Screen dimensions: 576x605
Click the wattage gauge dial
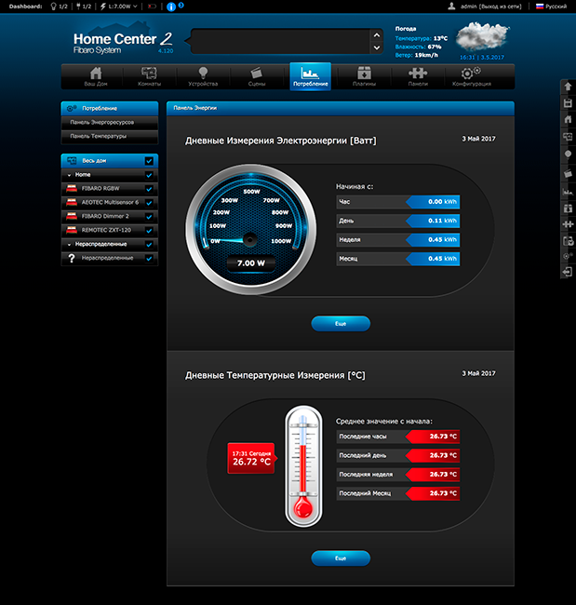coord(250,229)
